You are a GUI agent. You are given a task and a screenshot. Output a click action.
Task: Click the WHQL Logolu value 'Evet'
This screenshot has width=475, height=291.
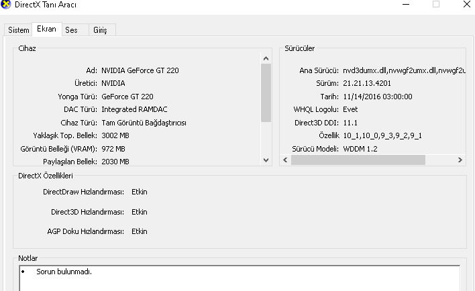coord(350,109)
